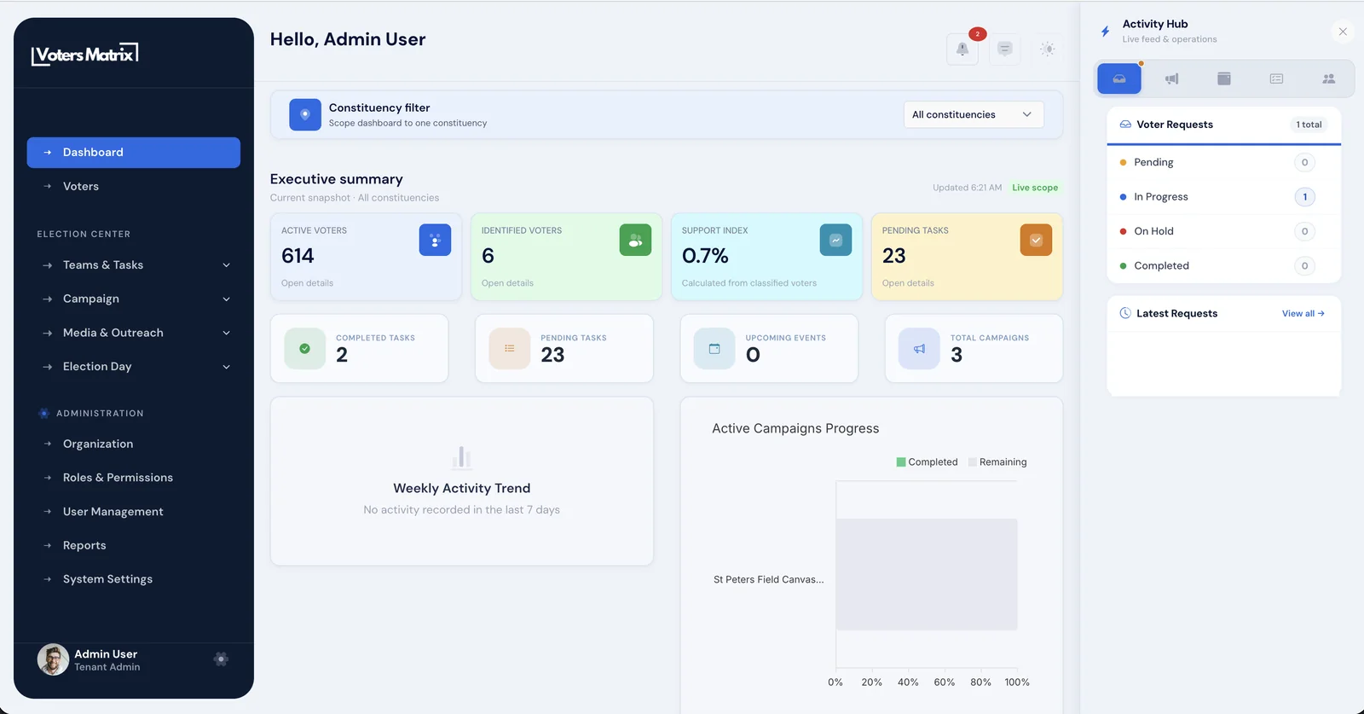Viewport: 1364px width, 714px height.
Task: Click View all latest requests
Action: (x=1303, y=314)
